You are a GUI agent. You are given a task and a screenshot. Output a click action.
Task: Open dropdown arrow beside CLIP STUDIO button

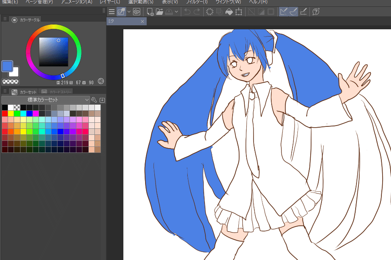click(x=129, y=12)
